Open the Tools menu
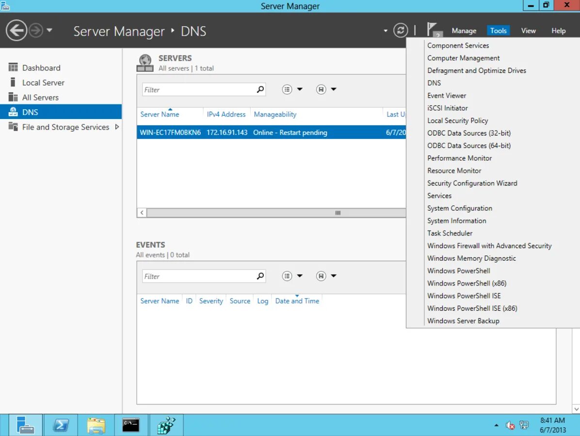Viewport: 580px width, 436px height. pos(498,31)
